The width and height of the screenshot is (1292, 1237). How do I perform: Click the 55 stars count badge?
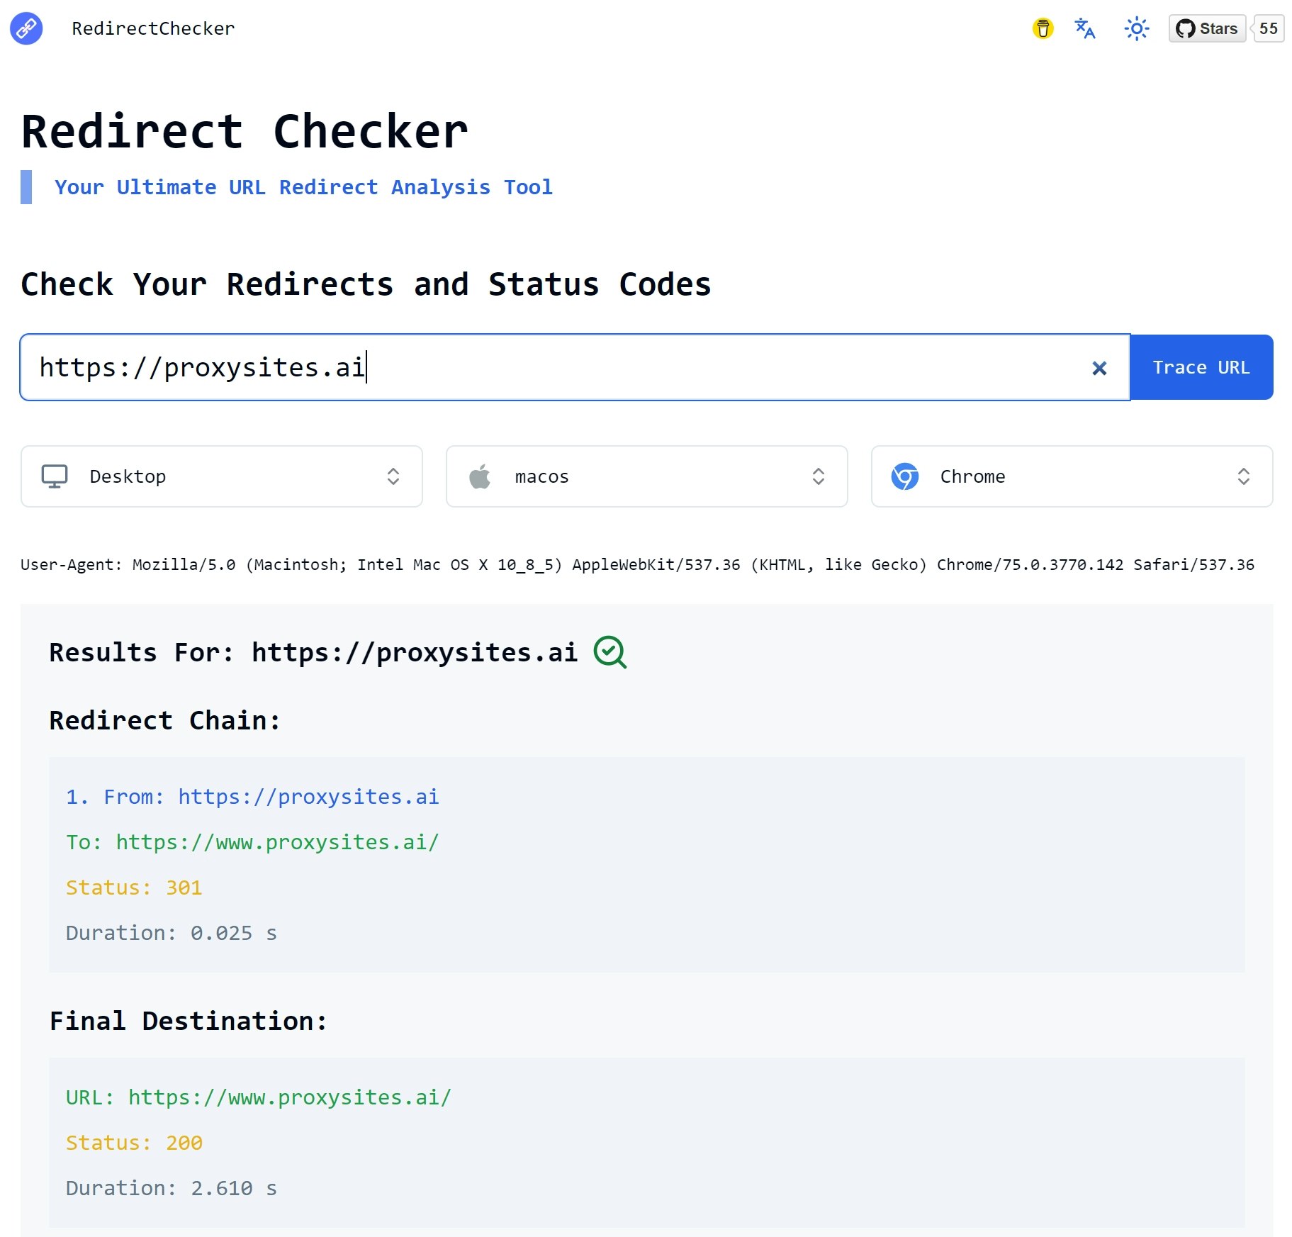(x=1268, y=28)
